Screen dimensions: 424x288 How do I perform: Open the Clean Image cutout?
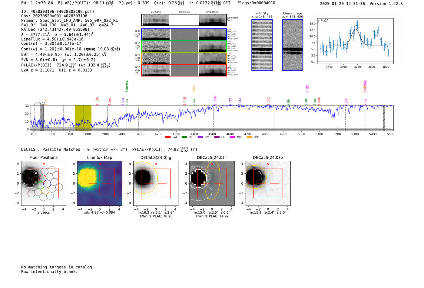(x=293, y=45)
